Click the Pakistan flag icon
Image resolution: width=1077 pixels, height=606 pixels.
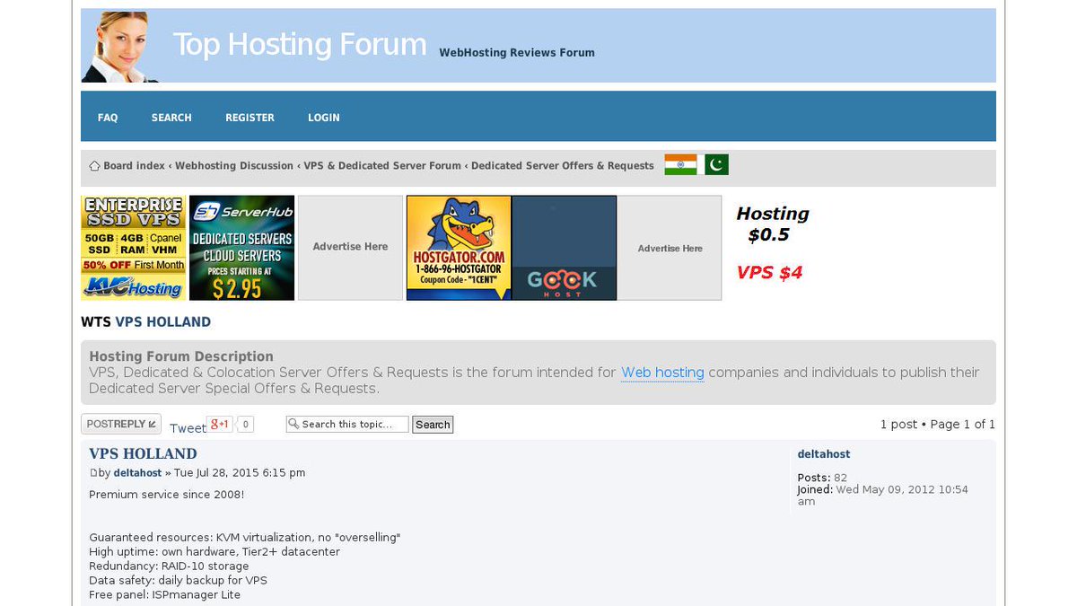tap(714, 163)
